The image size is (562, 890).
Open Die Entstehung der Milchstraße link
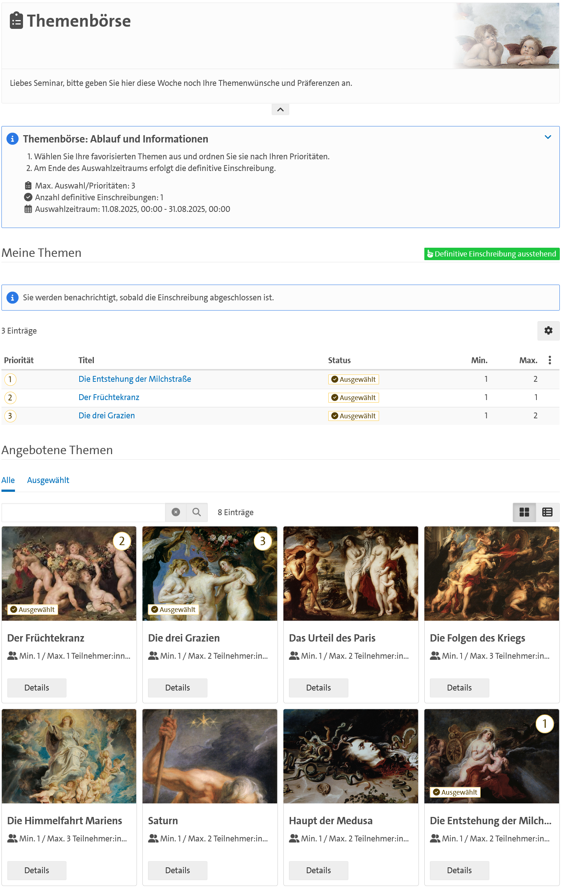(134, 379)
